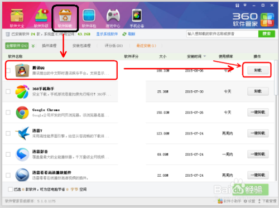Sort by the 使用频率 column header
279x208 pixels.
coord(226,56)
